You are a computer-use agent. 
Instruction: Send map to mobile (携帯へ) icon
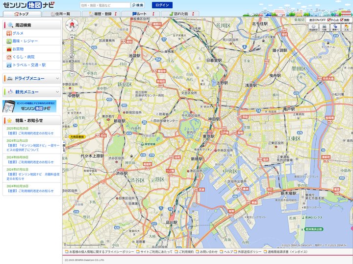click(335, 27)
